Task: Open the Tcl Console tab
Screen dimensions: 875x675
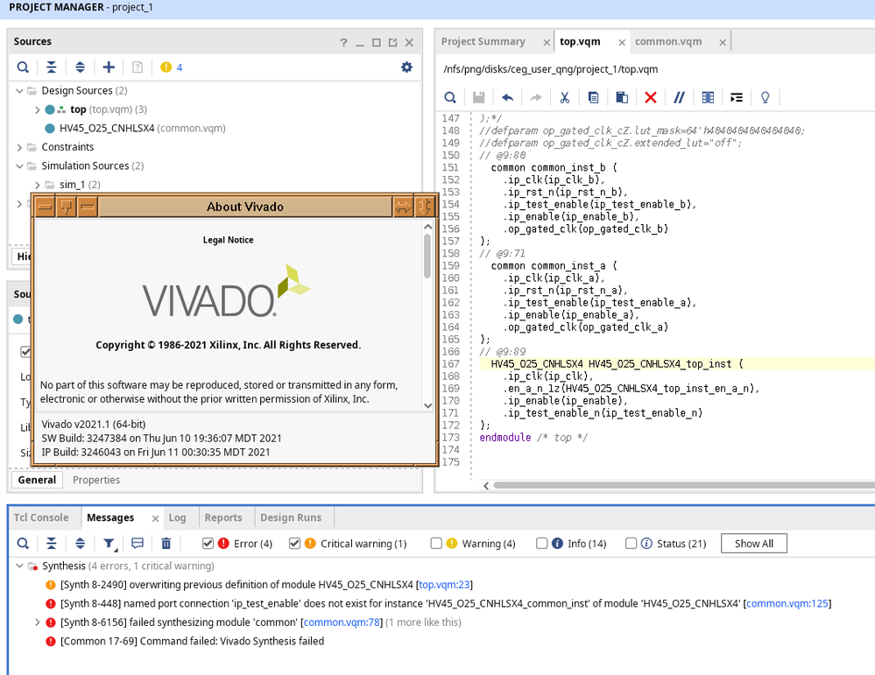Action: click(41, 517)
